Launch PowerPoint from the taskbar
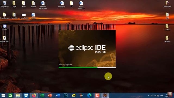The width and height of the screenshot is (174, 98). point(50,96)
